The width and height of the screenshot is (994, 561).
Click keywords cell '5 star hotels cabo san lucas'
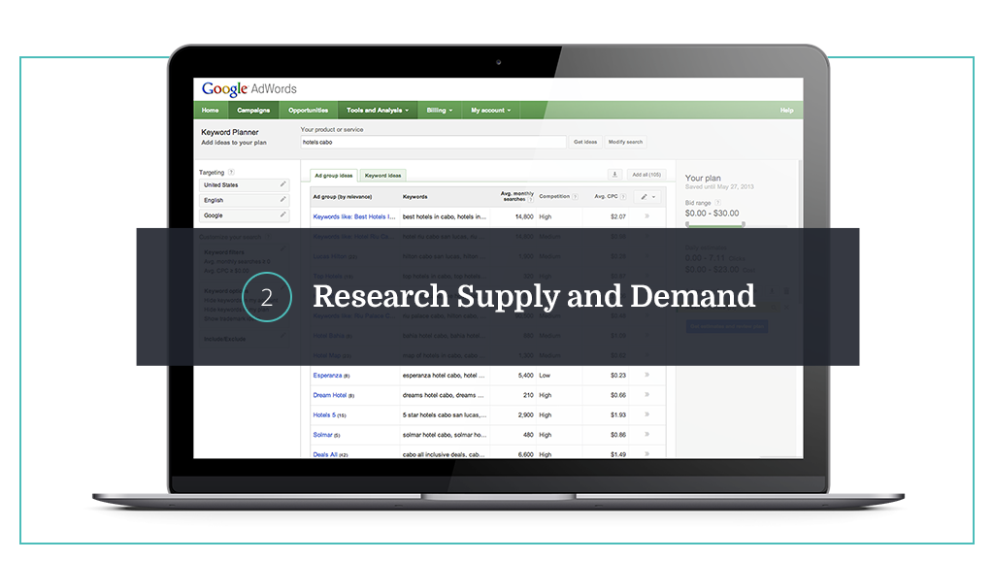[445, 415]
